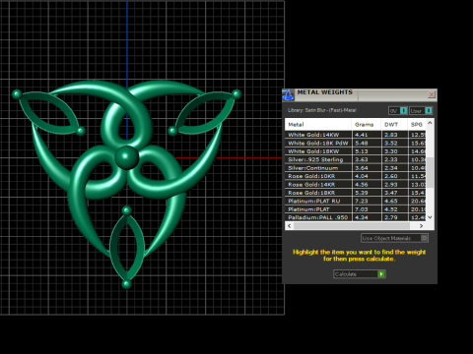
Task: Click the Metal Weights scale icon
Action: click(x=288, y=95)
